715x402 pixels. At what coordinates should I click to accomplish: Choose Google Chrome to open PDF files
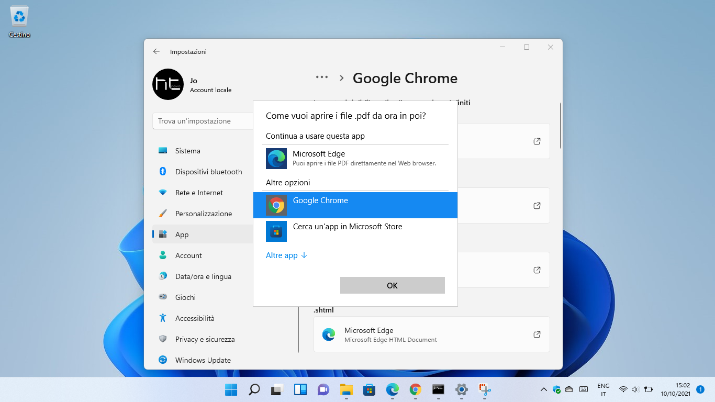pyautogui.click(x=355, y=205)
